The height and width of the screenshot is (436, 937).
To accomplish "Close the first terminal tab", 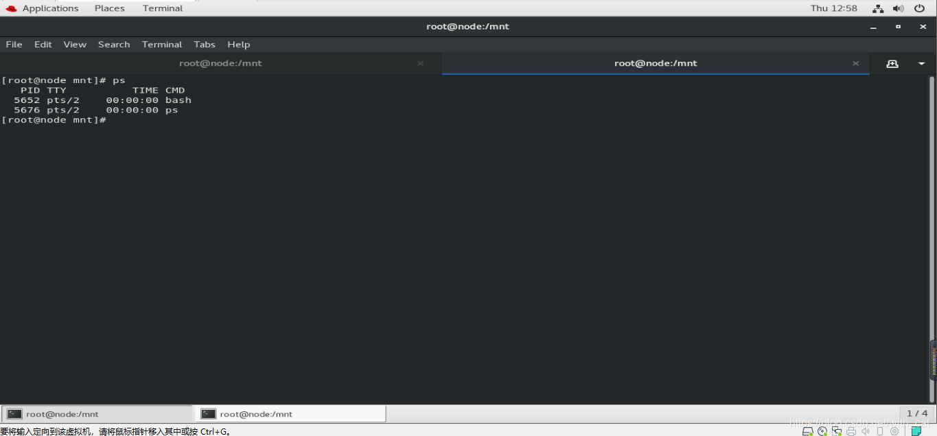I will (x=421, y=63).
